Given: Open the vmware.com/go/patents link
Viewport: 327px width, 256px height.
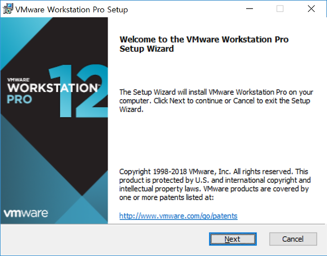Looking at the screenshot, I should pos(178,216).
